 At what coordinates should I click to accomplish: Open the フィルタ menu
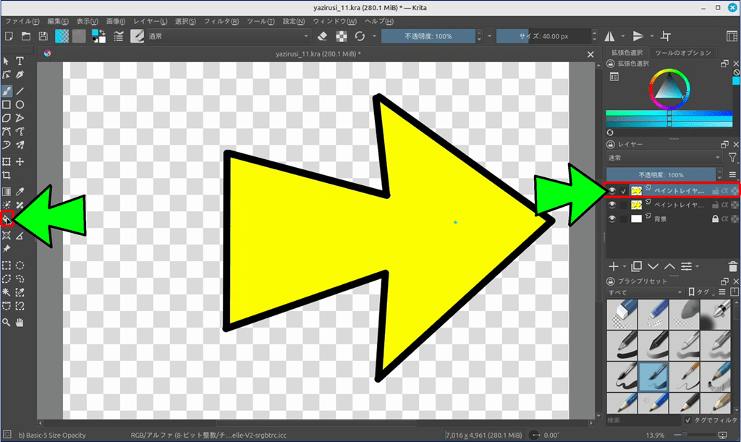pyautogui.click(x=225, y=22)
